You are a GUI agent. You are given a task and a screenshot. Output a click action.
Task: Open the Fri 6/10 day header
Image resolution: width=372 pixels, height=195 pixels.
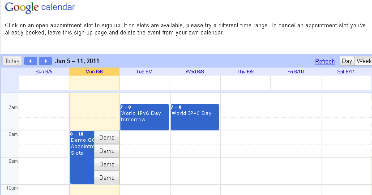[x=295, y=72]
